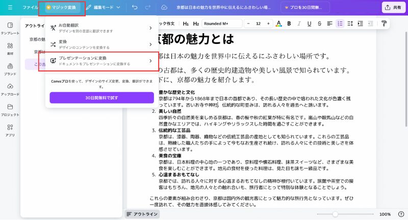Increase font size with plus button
The image size is (408, 220).
[x=268, y=23]
